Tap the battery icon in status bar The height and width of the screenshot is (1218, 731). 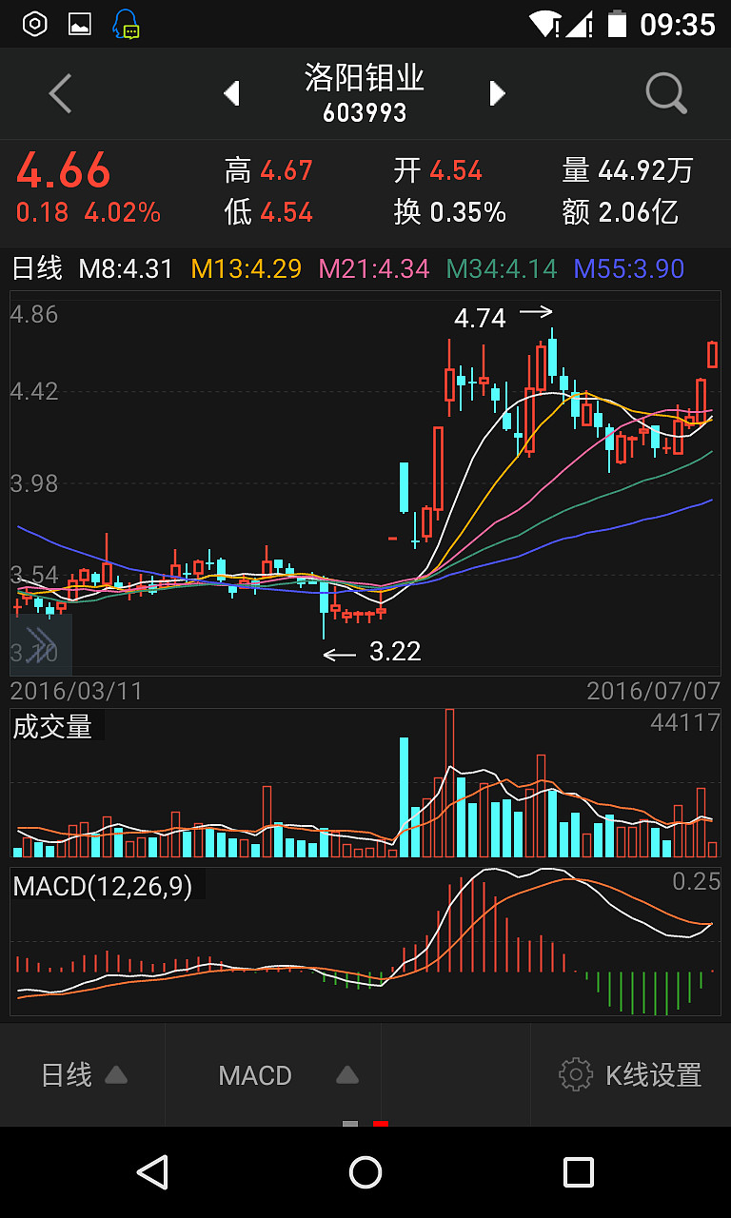[x=618, y=24]
